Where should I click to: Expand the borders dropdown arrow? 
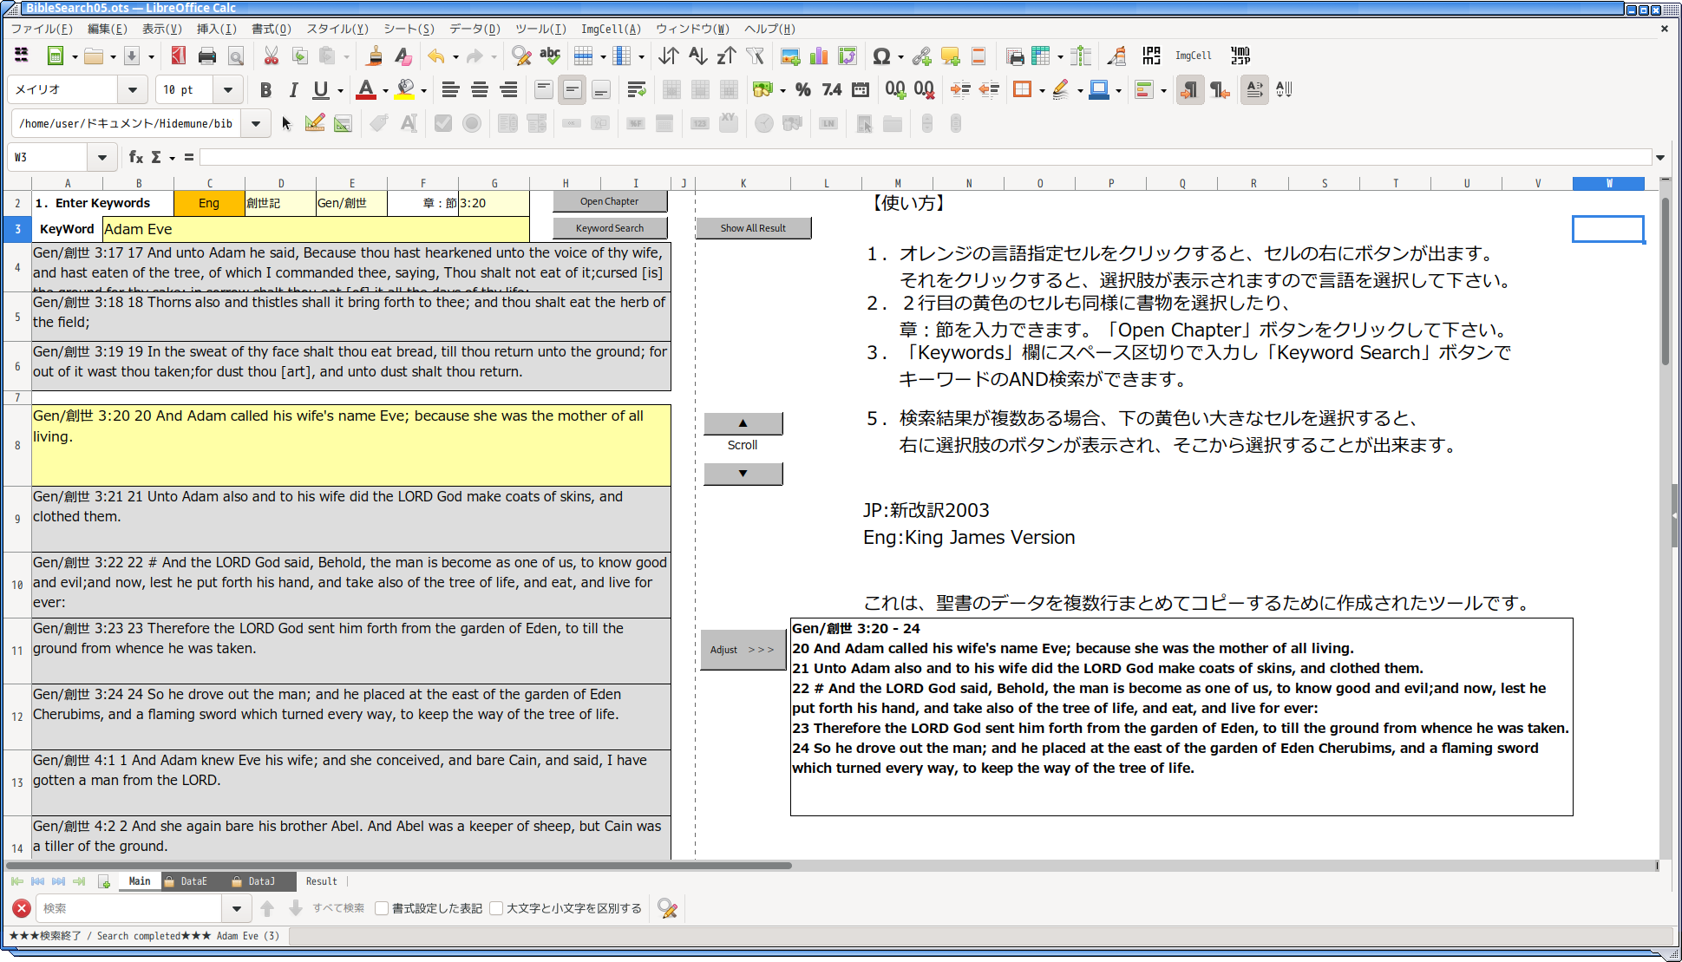(1041, 90)
